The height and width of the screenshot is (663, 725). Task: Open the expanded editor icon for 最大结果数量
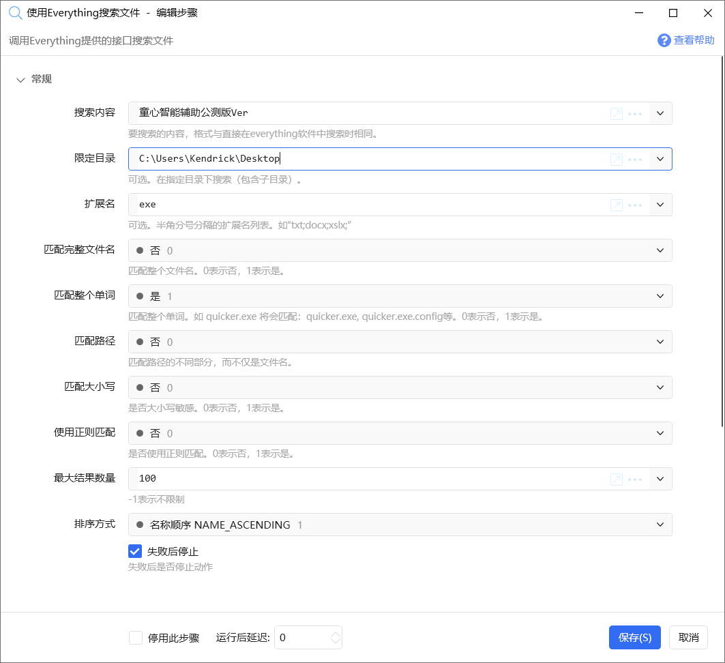pyautogui.click(x=617, y=480)
